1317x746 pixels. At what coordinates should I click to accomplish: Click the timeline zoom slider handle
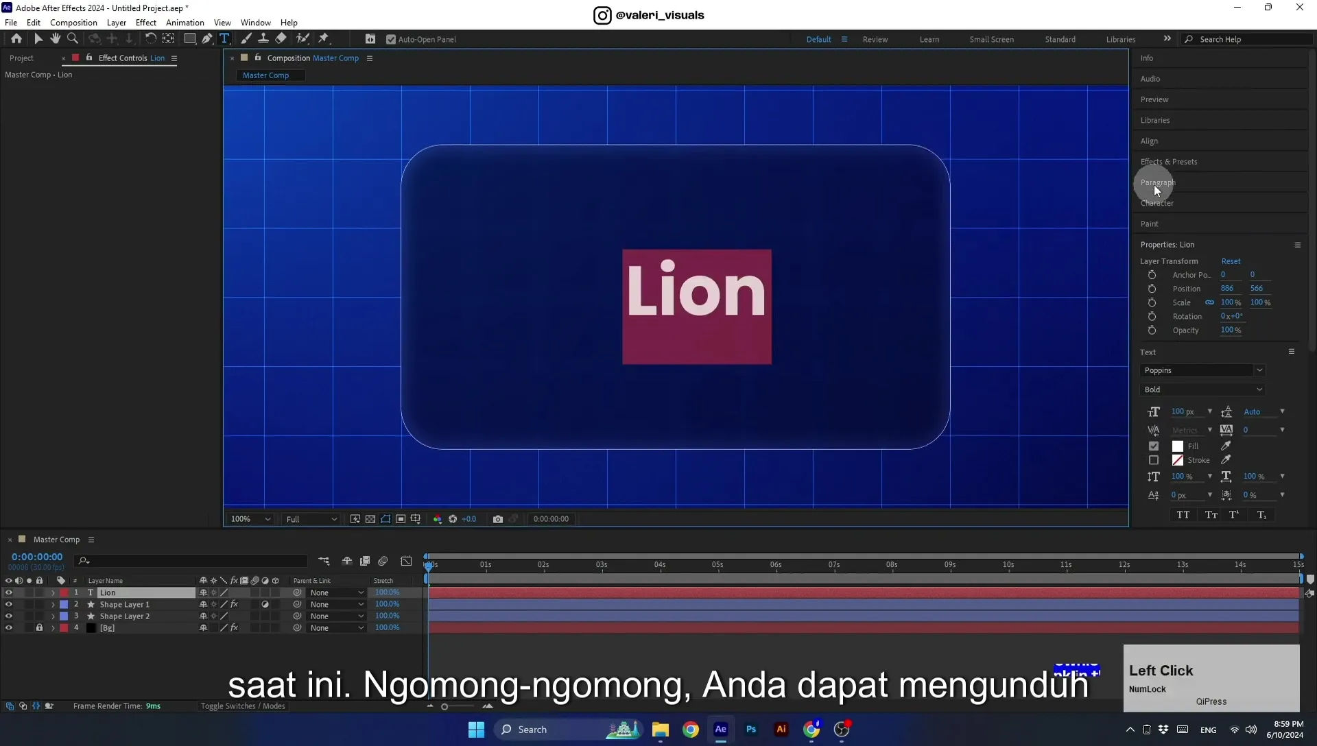tap(444, 706)
